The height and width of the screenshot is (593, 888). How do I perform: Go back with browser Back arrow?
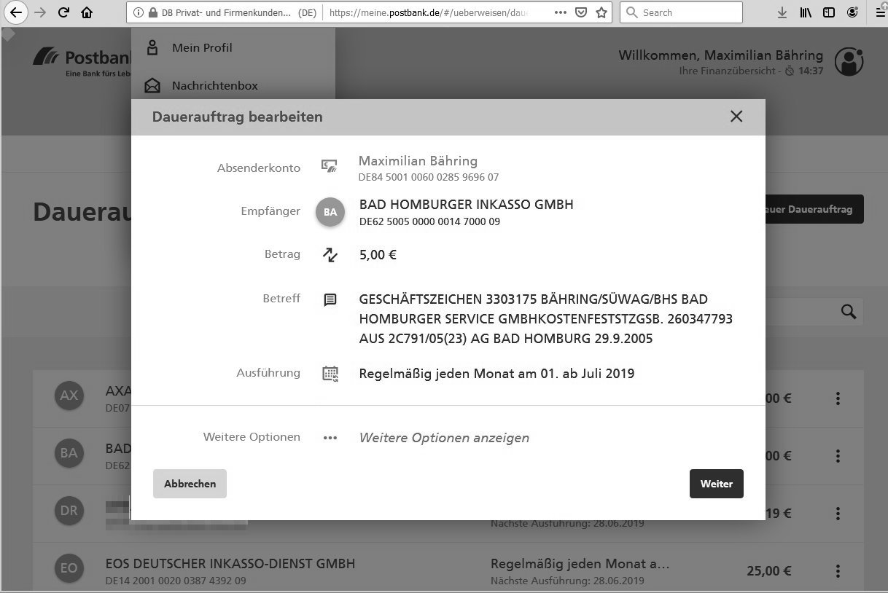(x=16, y=12)
